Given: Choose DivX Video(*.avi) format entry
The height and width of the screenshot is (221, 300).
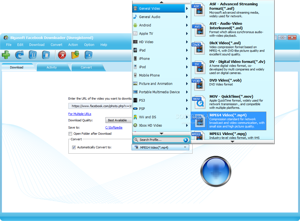Looking at the screenshot, I should click(228, 48).
